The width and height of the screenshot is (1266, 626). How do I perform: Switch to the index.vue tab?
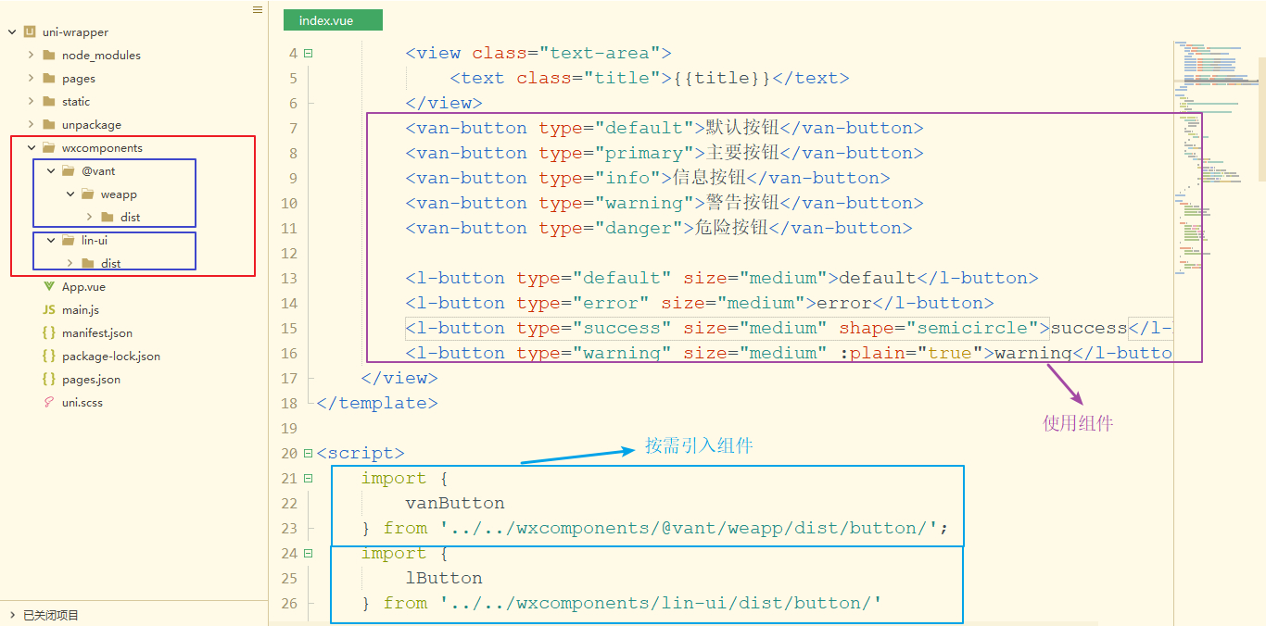pos(333,20)
